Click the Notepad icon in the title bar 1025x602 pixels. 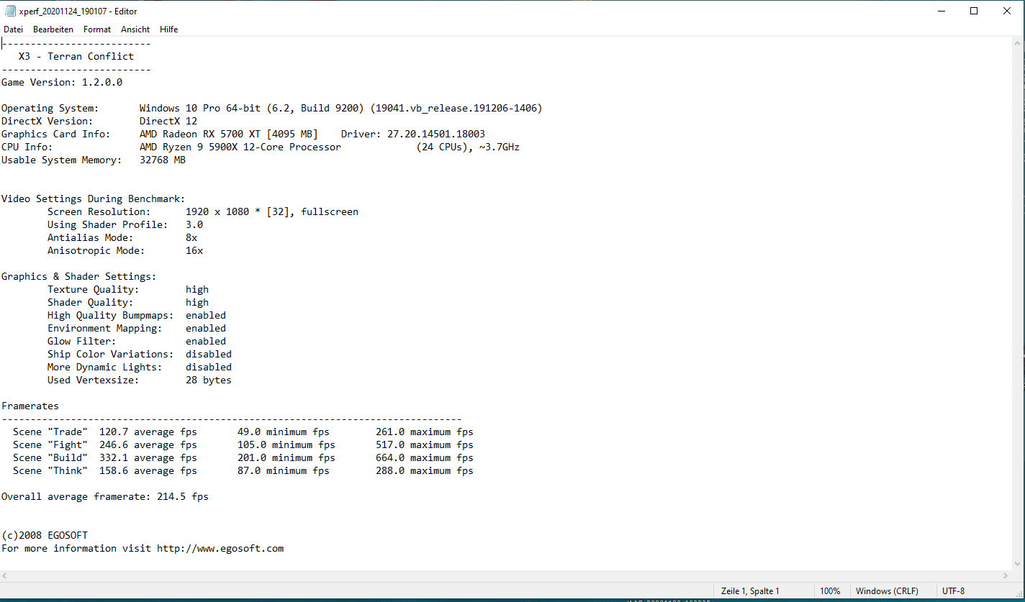[x=10, y=11]
